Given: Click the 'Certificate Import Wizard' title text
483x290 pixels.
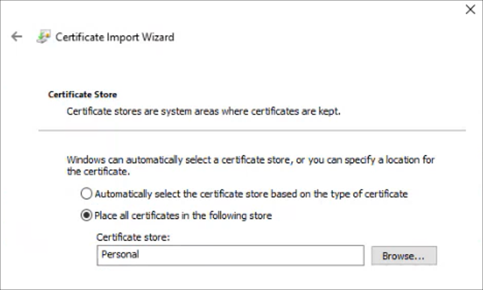Looking at the screenshot, I should point(115,37).
